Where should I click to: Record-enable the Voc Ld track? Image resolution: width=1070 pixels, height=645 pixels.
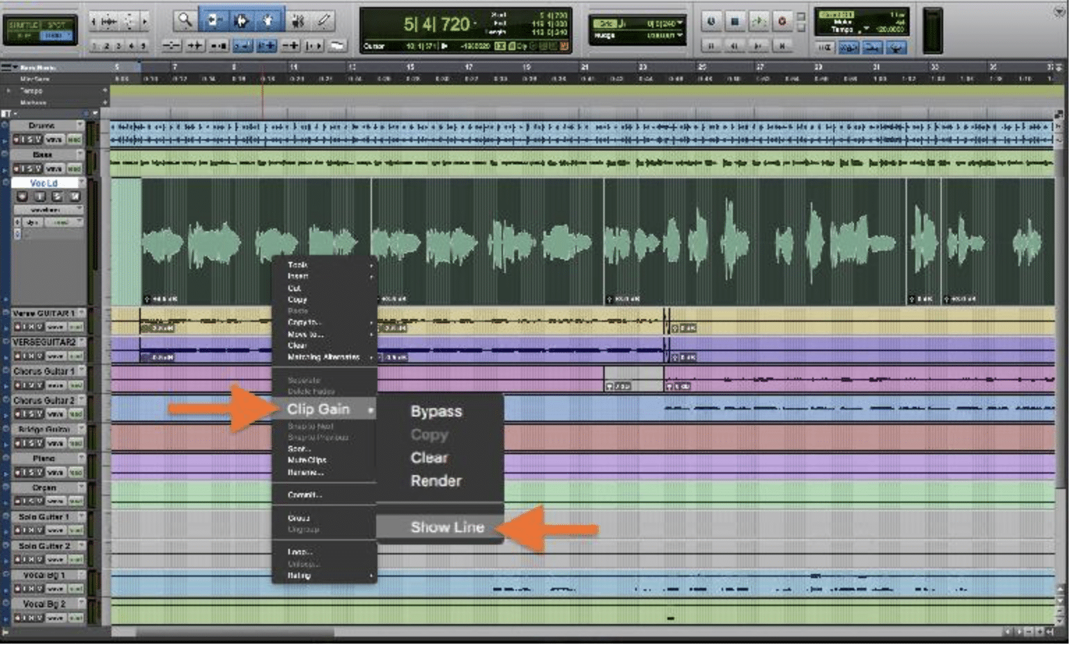[22, 197]
